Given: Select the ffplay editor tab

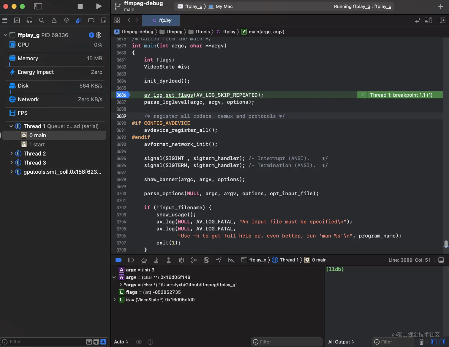Looking at the screenshot, I should (161, 20).
